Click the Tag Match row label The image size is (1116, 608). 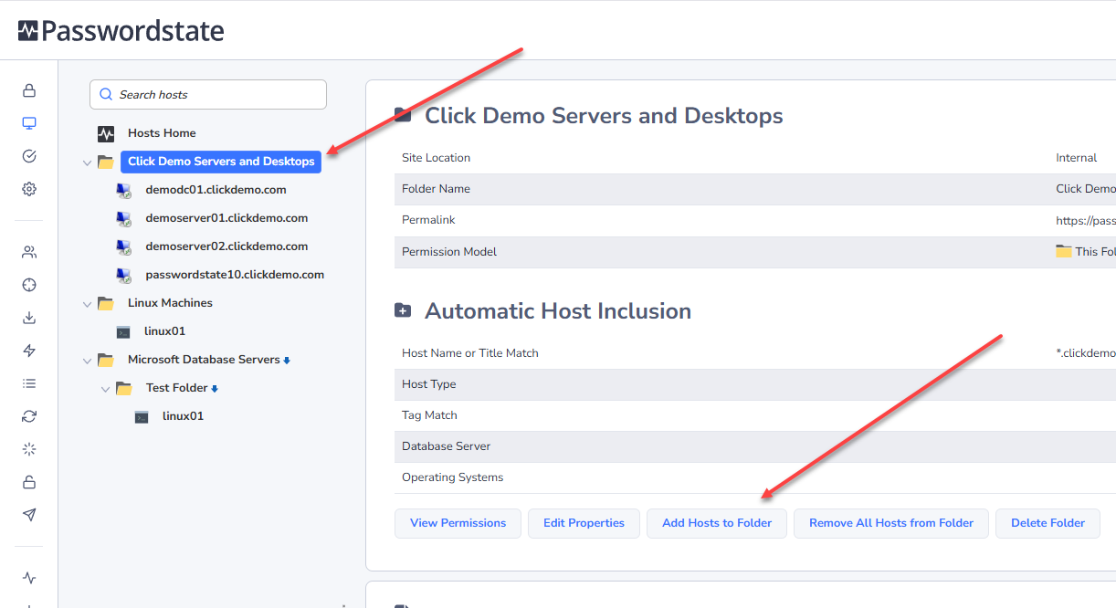click(x=429, y=415)
